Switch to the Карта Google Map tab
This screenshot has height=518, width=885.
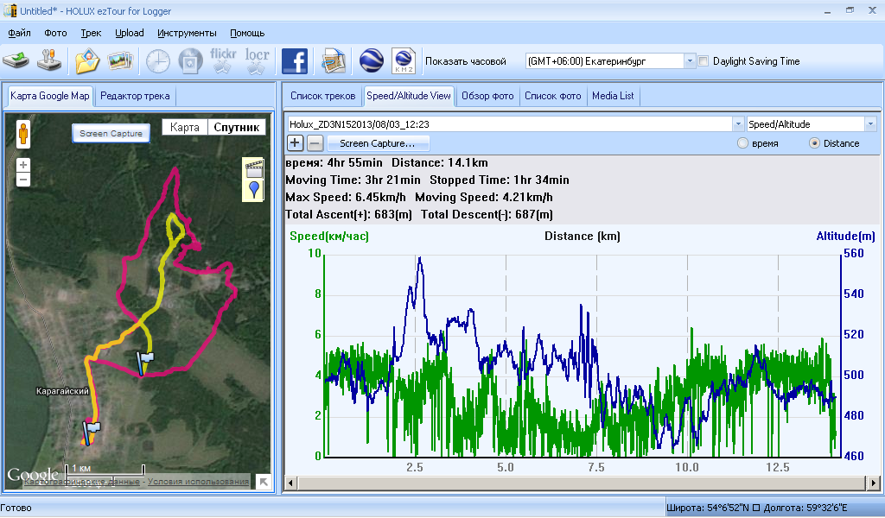[49, 96]
